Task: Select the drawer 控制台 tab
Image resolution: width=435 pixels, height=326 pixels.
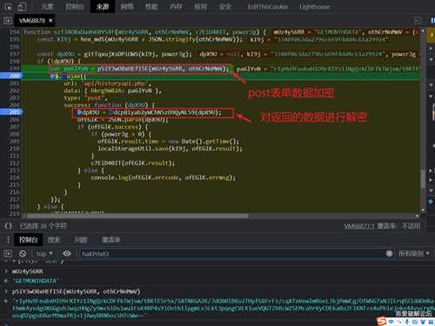Action: point(29,240)
